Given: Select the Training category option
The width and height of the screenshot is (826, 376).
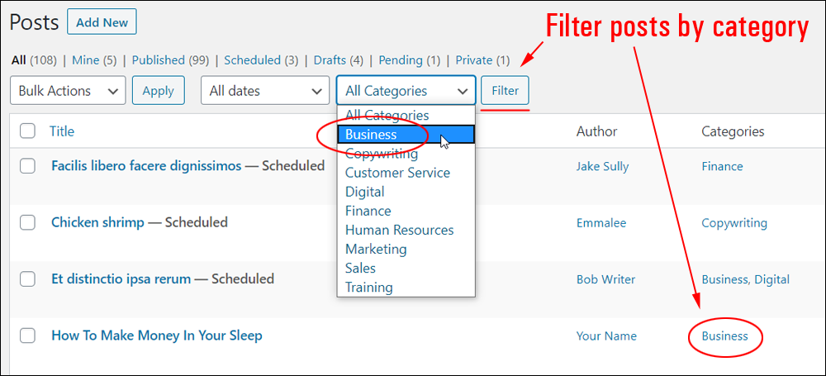Looking at the screenshot, I should click(368, 288).
